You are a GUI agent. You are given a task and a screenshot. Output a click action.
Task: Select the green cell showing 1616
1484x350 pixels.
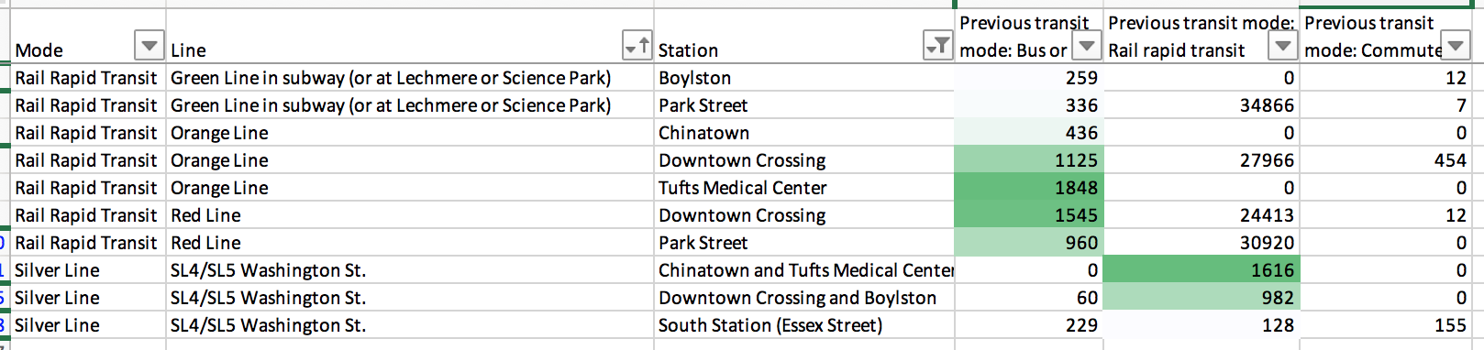[x=1201, y=270]
